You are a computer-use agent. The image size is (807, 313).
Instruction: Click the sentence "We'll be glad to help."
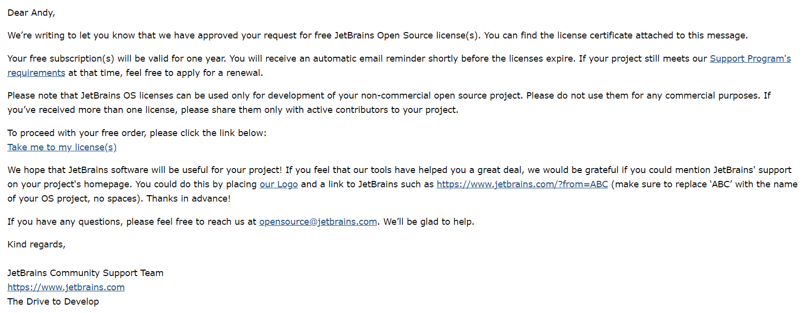(428, 222)
